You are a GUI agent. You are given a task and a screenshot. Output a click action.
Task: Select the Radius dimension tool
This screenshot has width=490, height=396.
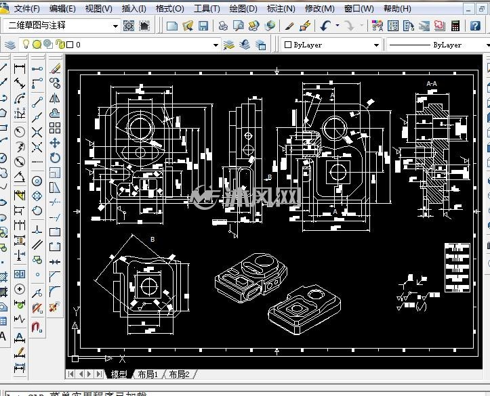tap(20, 132)
